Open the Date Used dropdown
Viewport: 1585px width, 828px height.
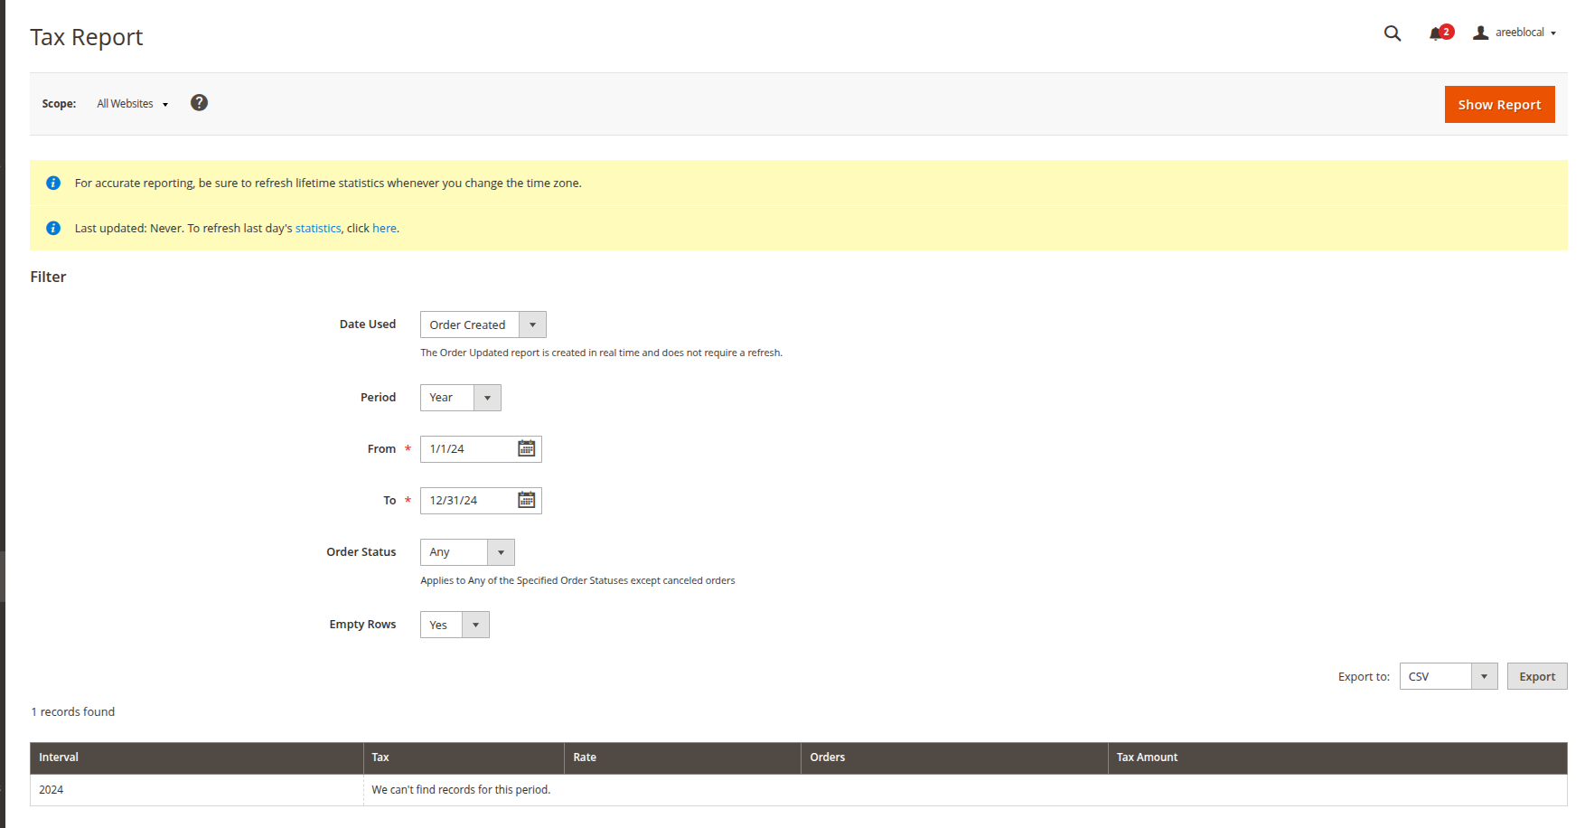point(483,325)
